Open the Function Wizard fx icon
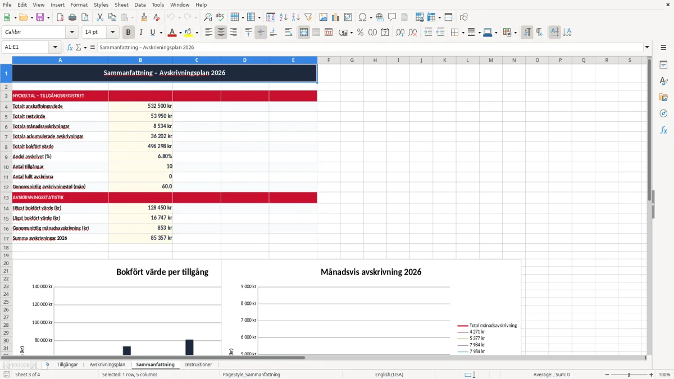 [x=70, y=48]
